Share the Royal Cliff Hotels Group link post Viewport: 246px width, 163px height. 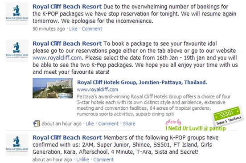pos(129,123)
